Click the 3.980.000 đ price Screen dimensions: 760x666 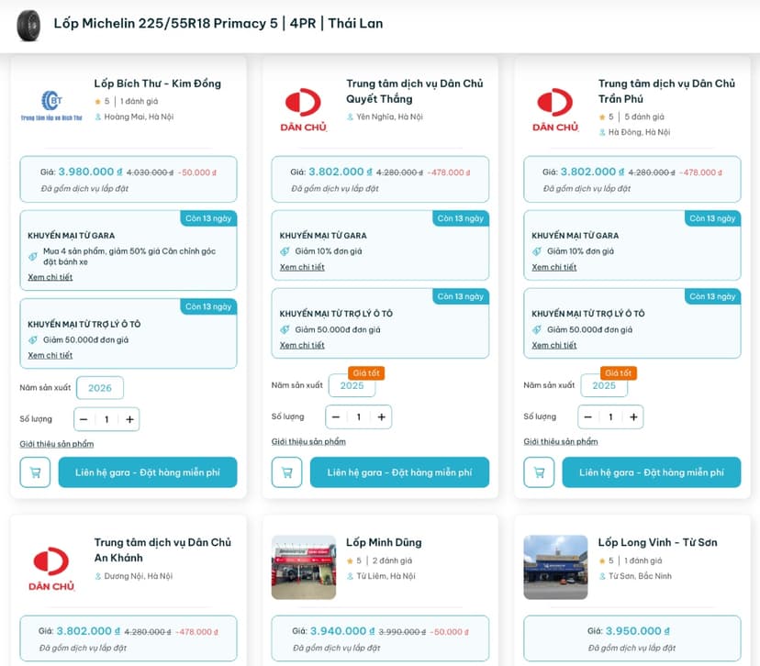(x=90, y=172)
